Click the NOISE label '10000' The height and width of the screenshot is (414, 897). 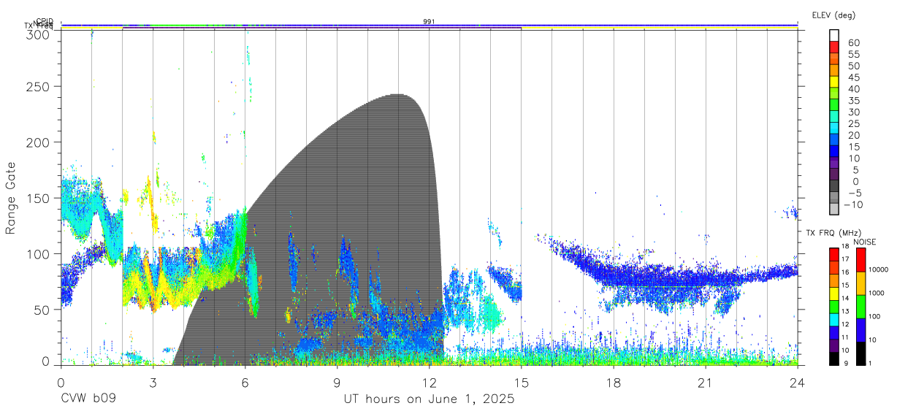pos(879,269)
